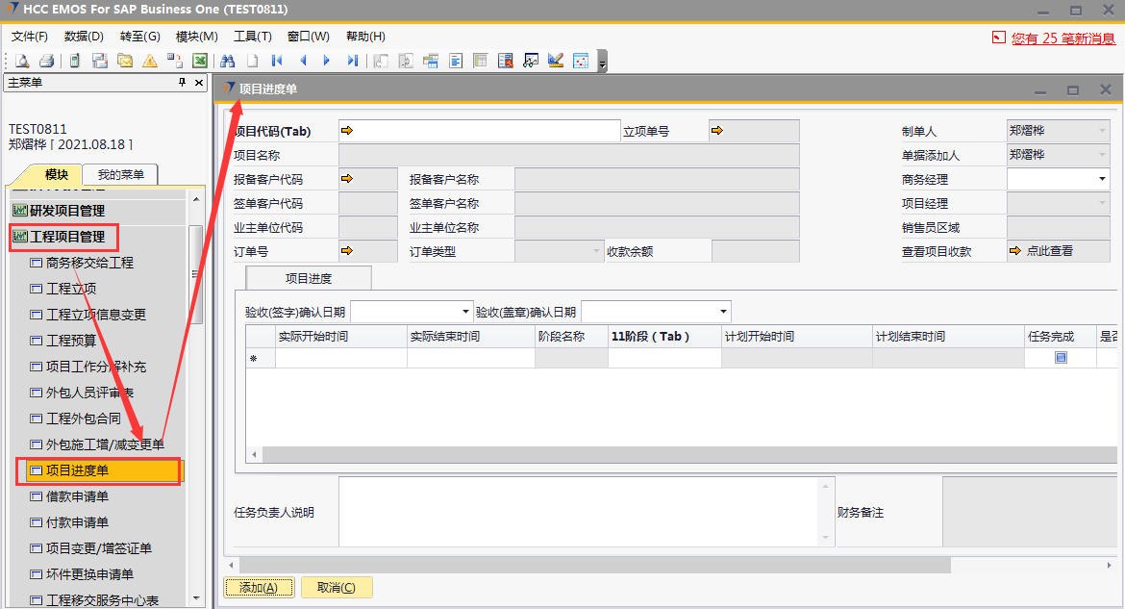The height and width of the screenshot is (609, 1125).
Task: Jump to last record arrow icon
Action: [352, 61]
